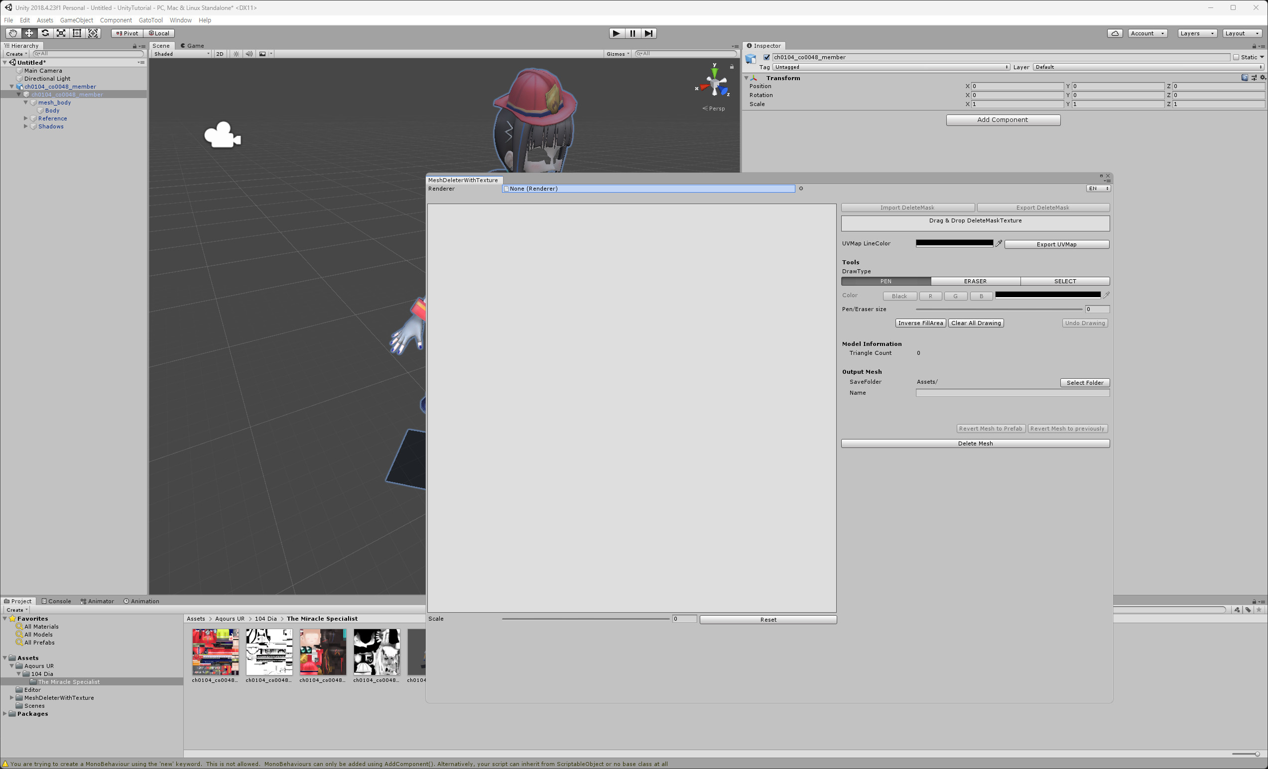Activate the Rotate tool

point(45,33)
